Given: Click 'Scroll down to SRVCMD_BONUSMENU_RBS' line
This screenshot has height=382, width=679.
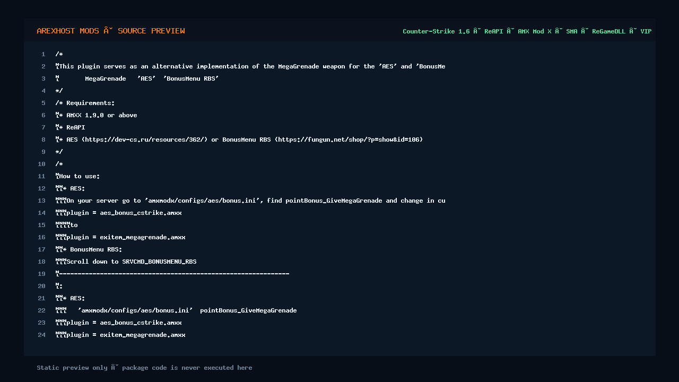Looking at the screenshot, I should tap(126, 262).
